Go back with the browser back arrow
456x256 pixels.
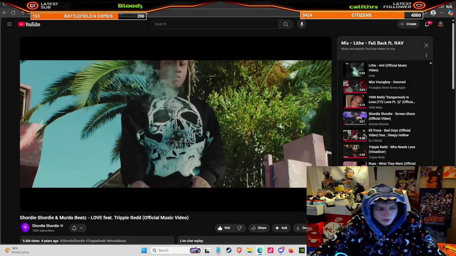(4, 13)
